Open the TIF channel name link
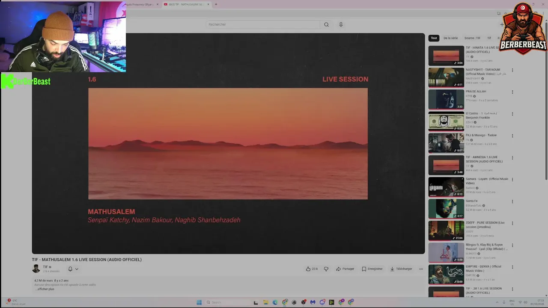 click(x=45, y=267)
